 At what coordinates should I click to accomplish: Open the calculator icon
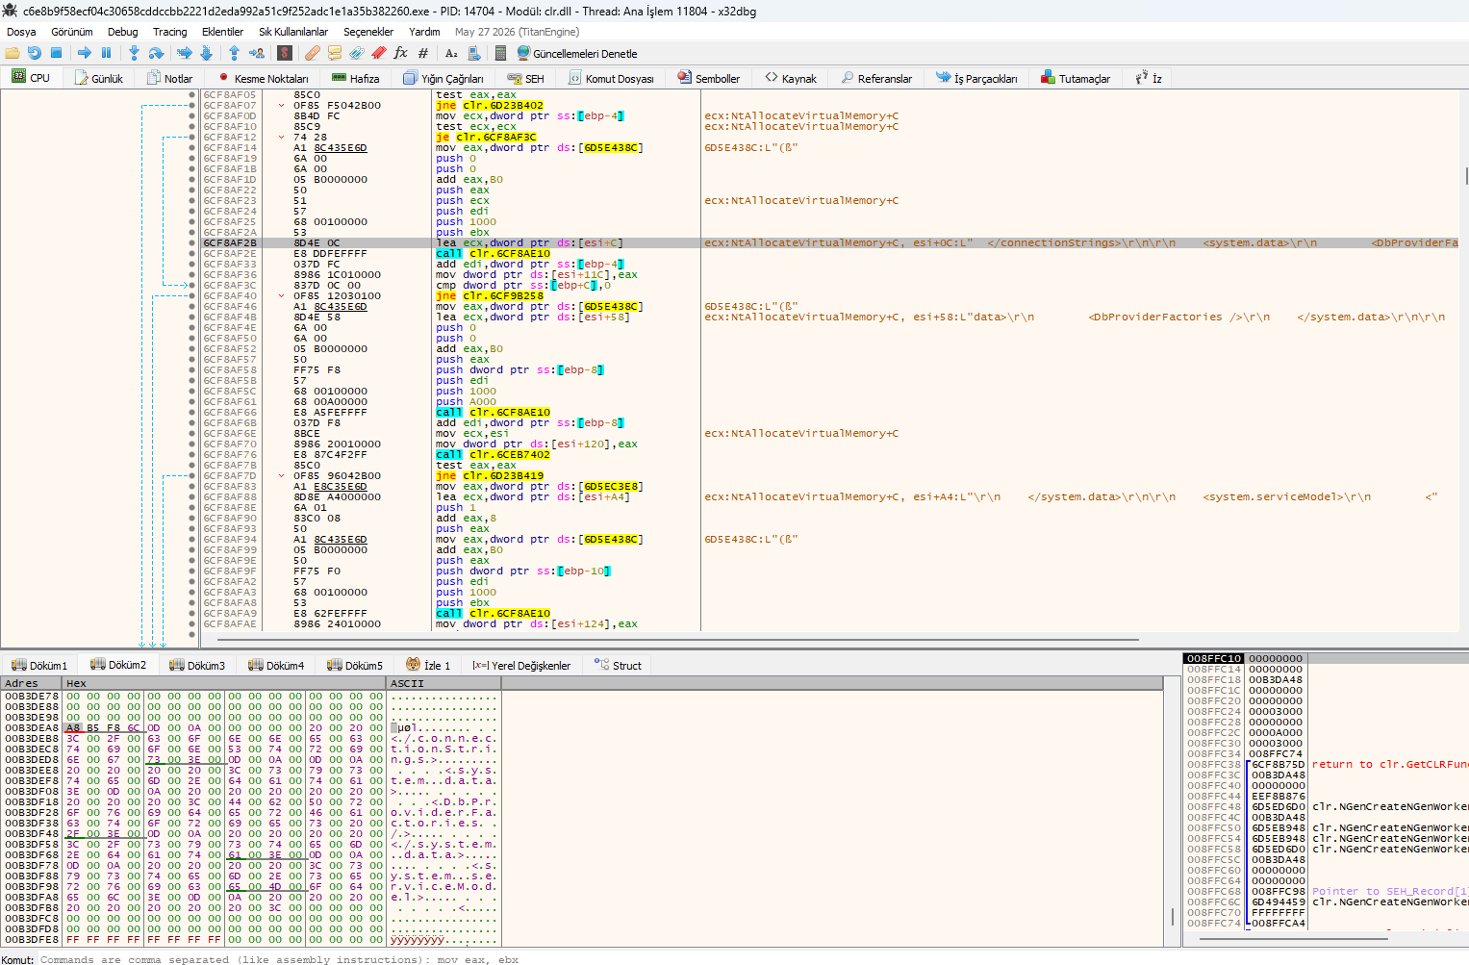(x=500, y=53)
